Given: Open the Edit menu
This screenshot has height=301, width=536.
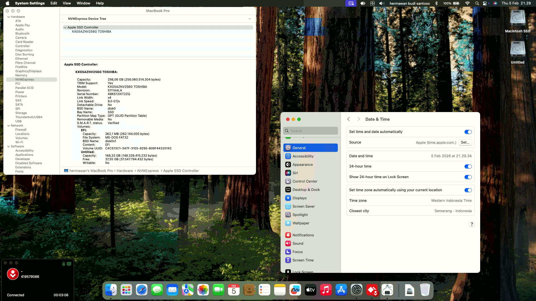Looking at the screenshot, I should click(x=54, y=3).
